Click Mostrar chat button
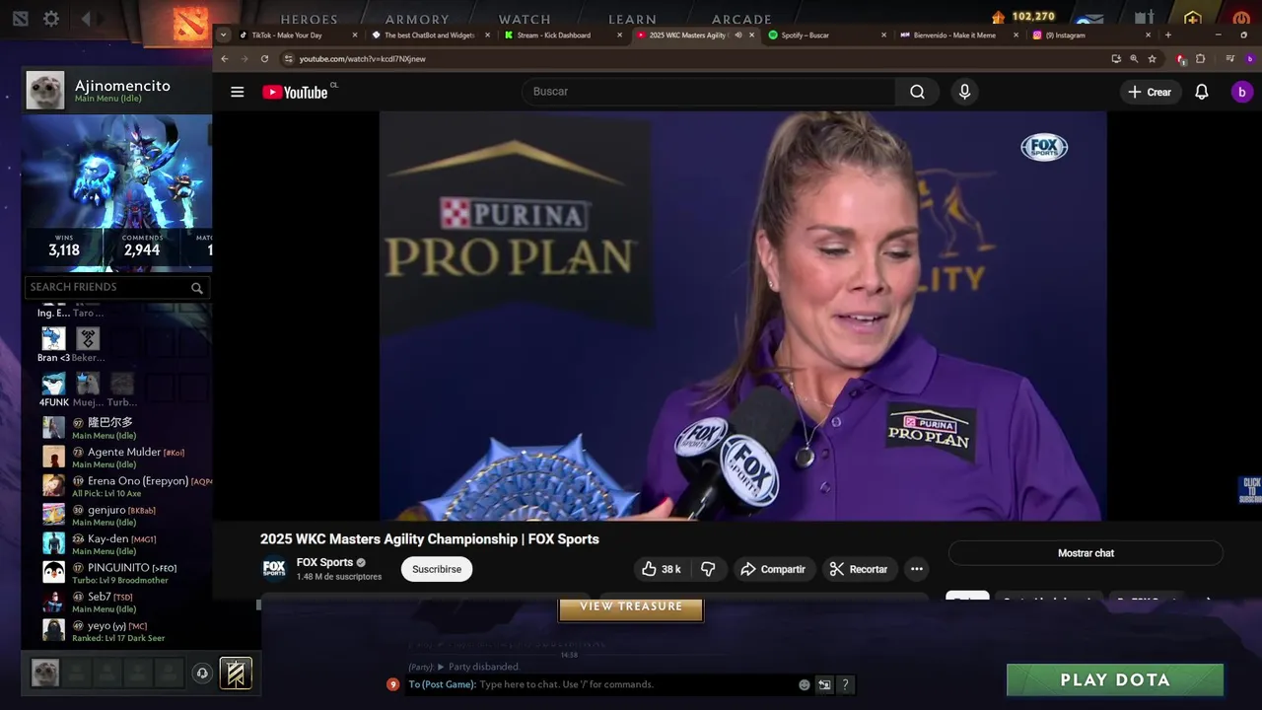 coord(1086,553)
